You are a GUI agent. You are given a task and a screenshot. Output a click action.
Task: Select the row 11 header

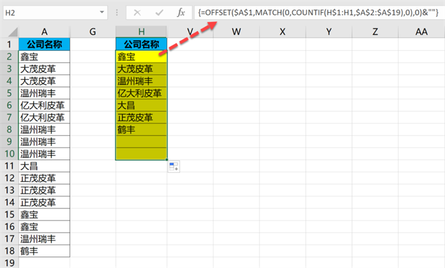click(x=10, y=166)
